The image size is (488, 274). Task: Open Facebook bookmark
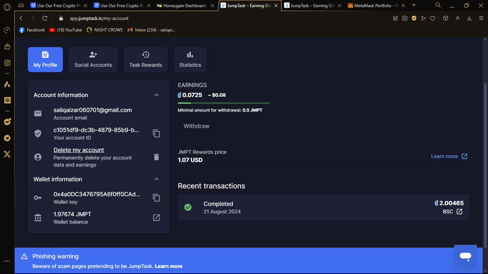coord(32,30)
